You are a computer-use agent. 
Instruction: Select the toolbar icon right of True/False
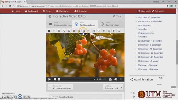click(x=94, y=31)
